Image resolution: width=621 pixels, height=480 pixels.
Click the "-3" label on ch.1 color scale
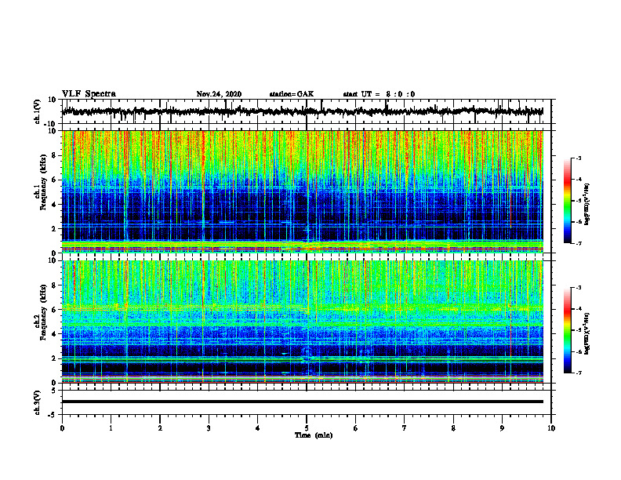coord(578,158)
